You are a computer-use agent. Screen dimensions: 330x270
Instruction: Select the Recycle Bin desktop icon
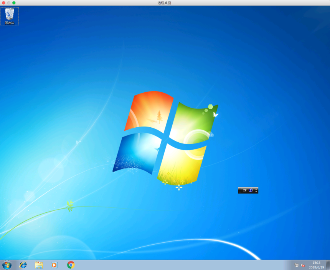10,16
